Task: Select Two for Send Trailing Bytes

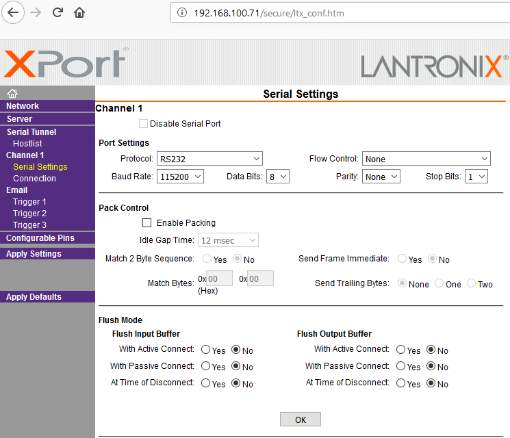Action: (x=471, y=283)
